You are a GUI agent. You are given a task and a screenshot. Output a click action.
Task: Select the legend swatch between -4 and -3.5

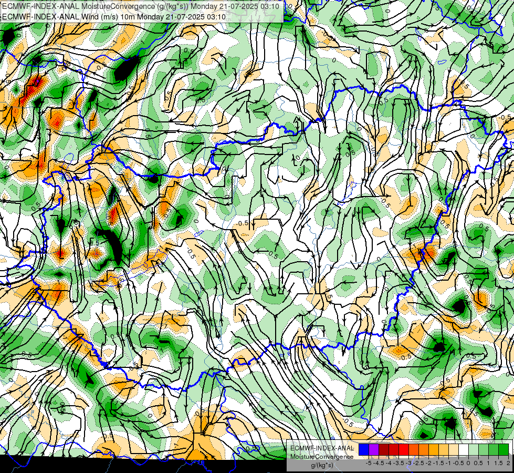394,449
